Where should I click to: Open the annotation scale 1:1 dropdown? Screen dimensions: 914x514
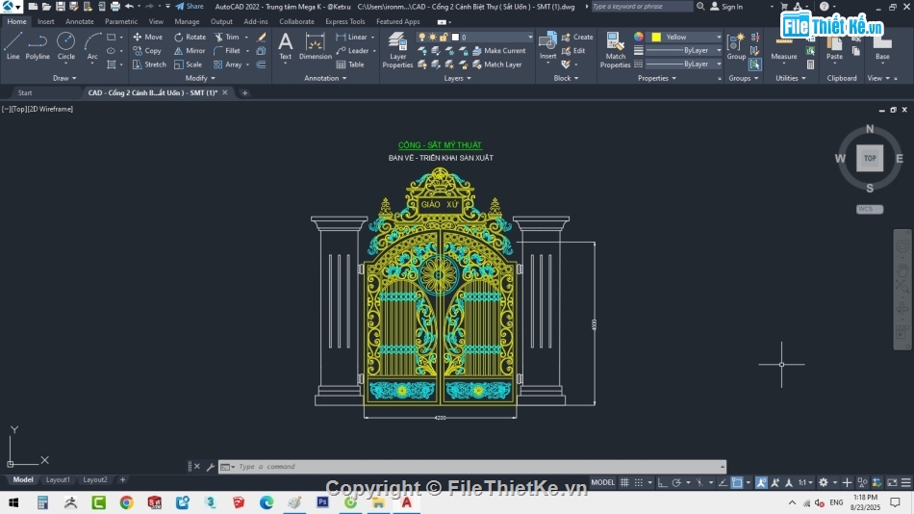coord(806,482)
